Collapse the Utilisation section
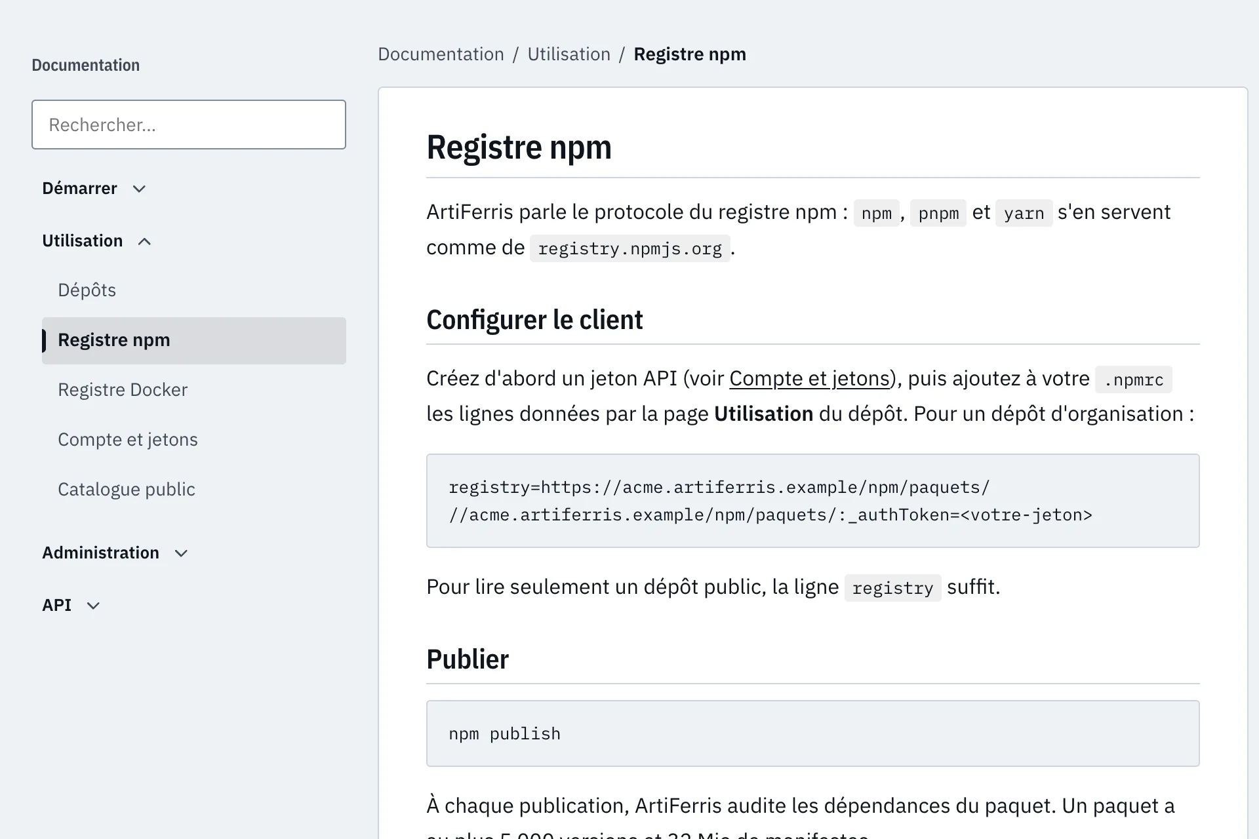Viewport: 1259px width, 839px height. 97,241
